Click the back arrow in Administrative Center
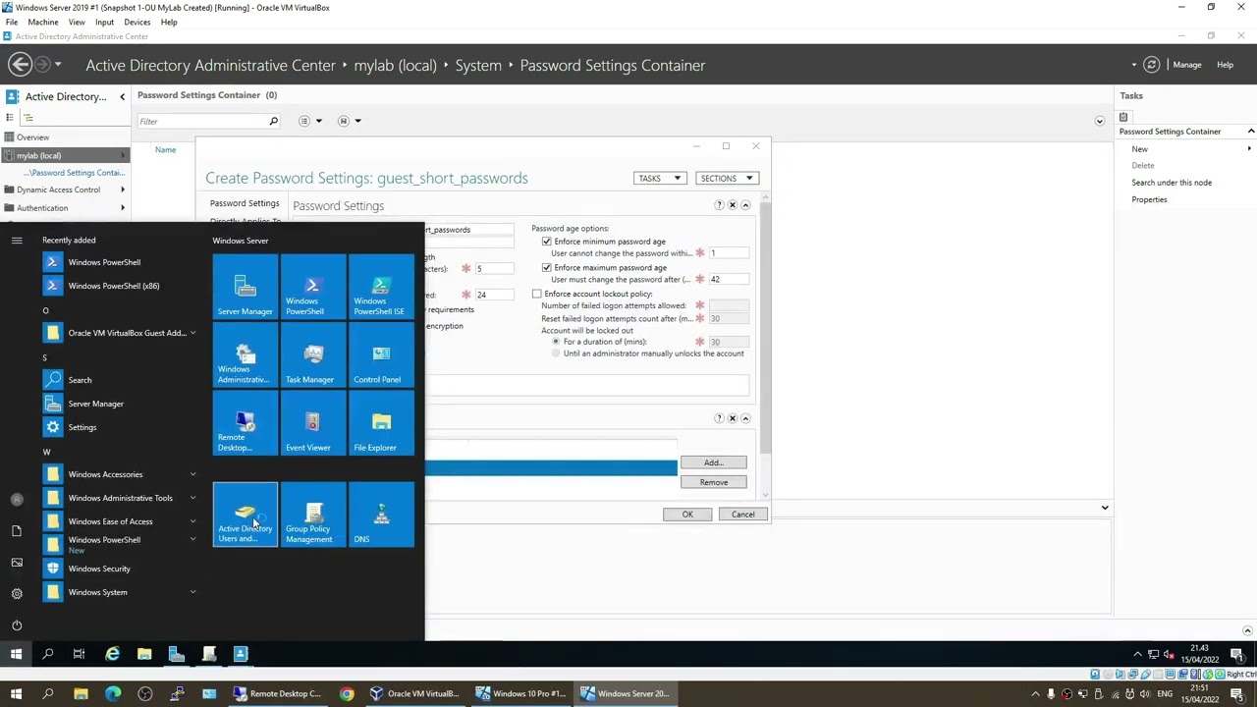The image size is (1257, 707). (20, 65)
